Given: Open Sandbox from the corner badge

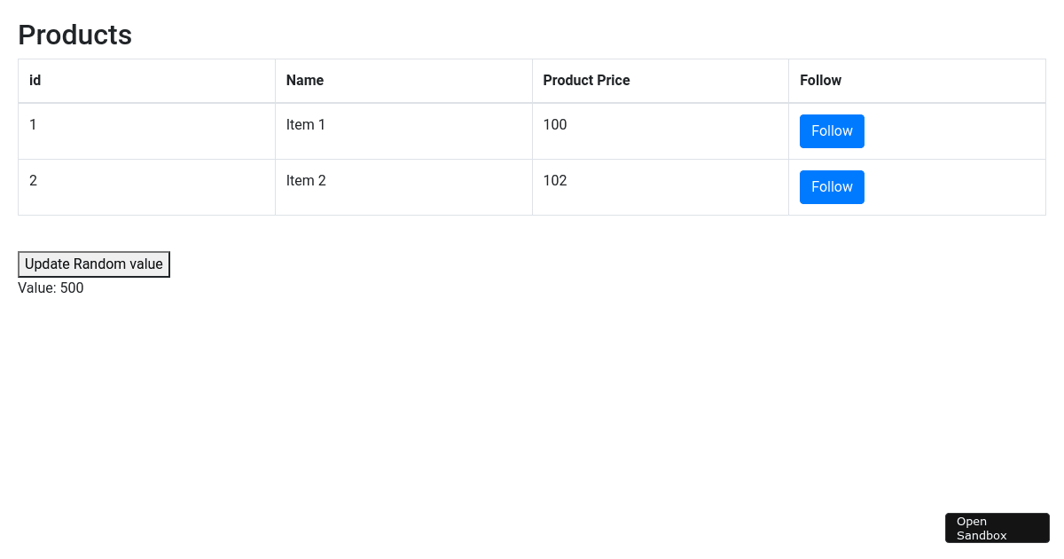Looking at the screenshot, I should (997, 527).
